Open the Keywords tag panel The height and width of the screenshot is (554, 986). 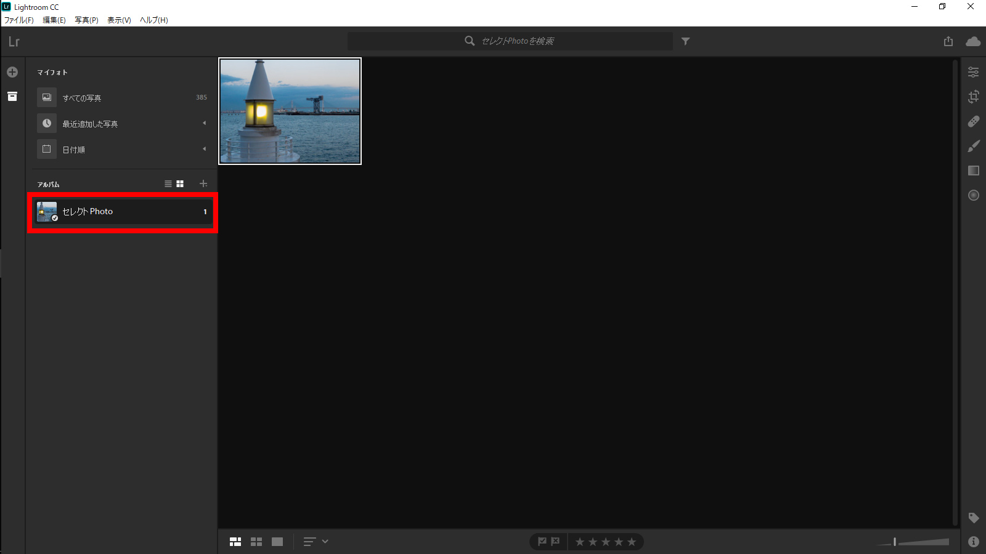click(974, 518)
